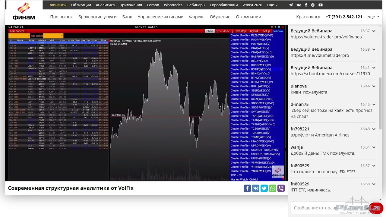Select Cluster Profile - USDRUB_TOD(DAY)(V) window
Viewport: 386px width, 217px height.
point(255,150)
